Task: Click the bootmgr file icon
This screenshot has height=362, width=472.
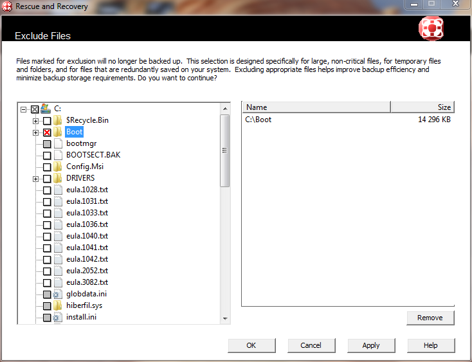Action: (58, 143)
